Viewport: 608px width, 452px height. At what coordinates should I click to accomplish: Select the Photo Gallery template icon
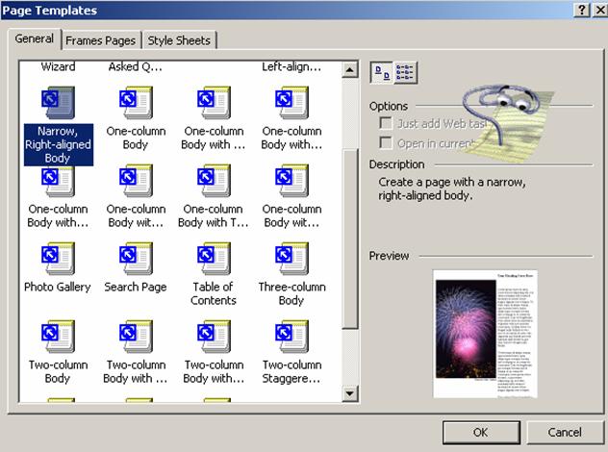coord(57,259)
